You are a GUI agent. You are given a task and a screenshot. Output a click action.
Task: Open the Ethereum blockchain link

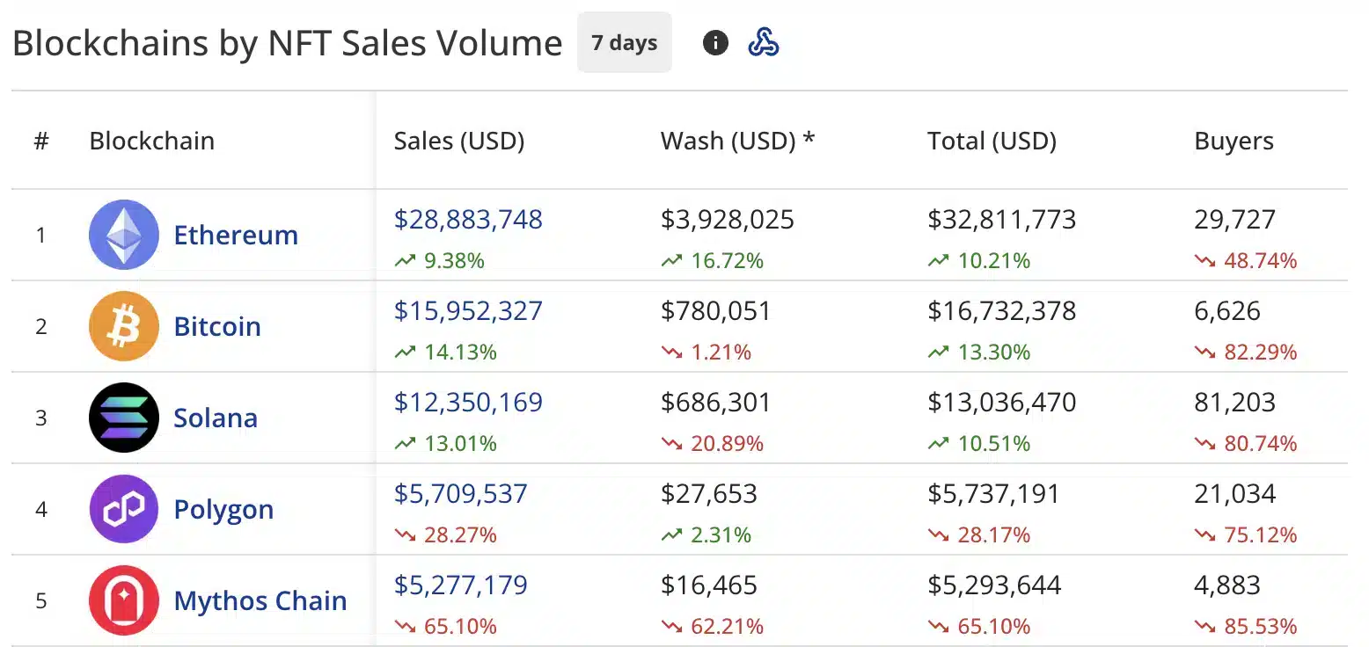coord(236,235)
